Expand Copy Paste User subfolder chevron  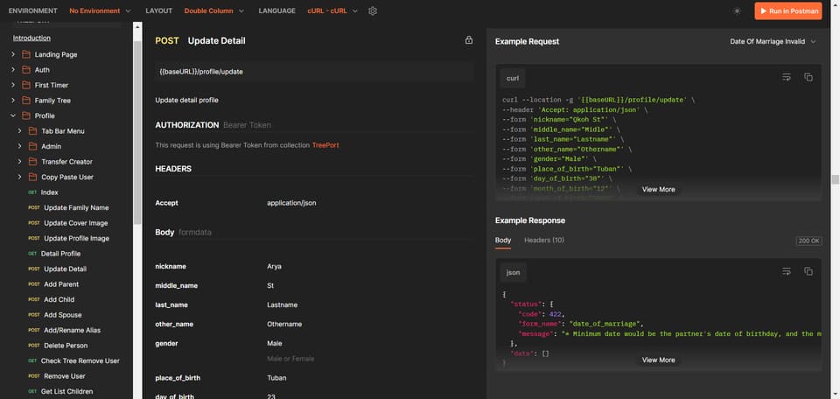coord(20,177)
